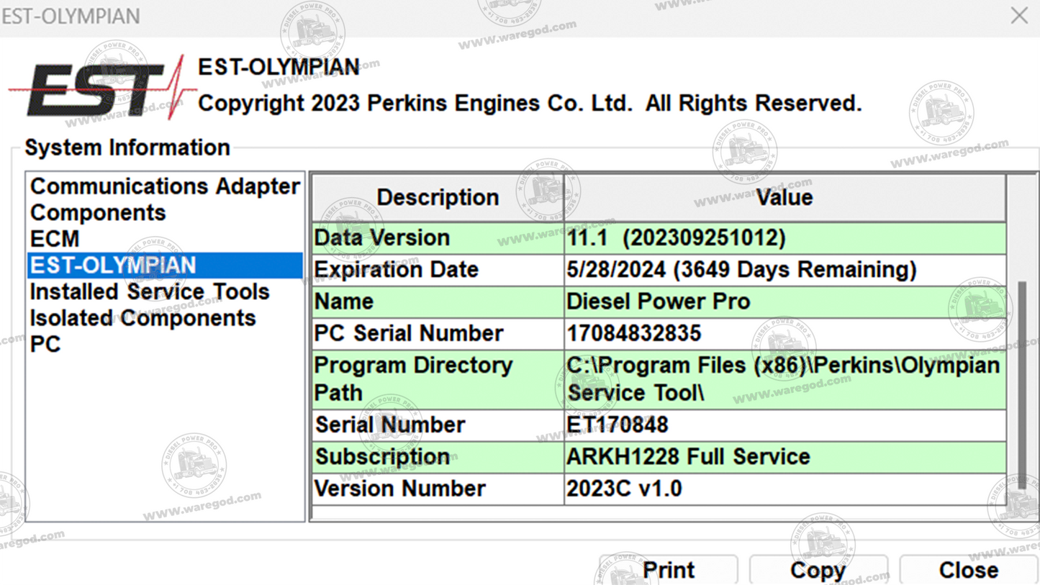This screenshot has width=1040, height=585.
Task: Click the Value column header
Action: [784, 197]
